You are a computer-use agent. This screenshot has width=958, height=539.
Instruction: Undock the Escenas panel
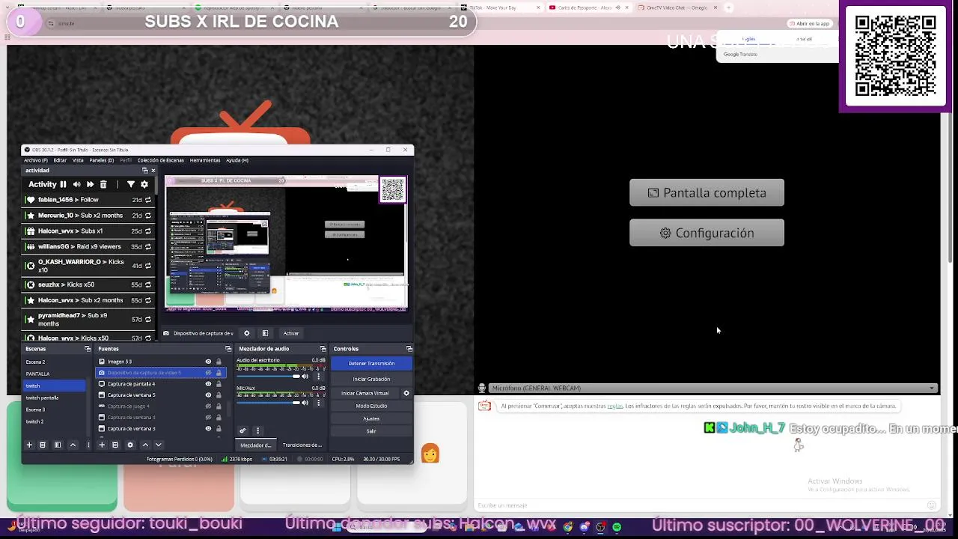(x=88, y=349)
